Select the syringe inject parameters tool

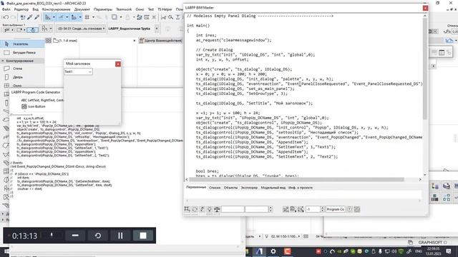pos(36,17)
